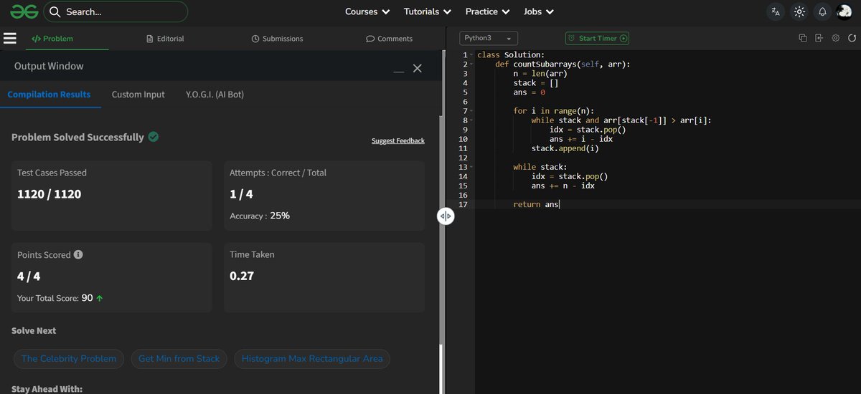This screenshot has width=861, height=394.
Task: Toggle light theme with the sun icon
Action: point(799,12)
